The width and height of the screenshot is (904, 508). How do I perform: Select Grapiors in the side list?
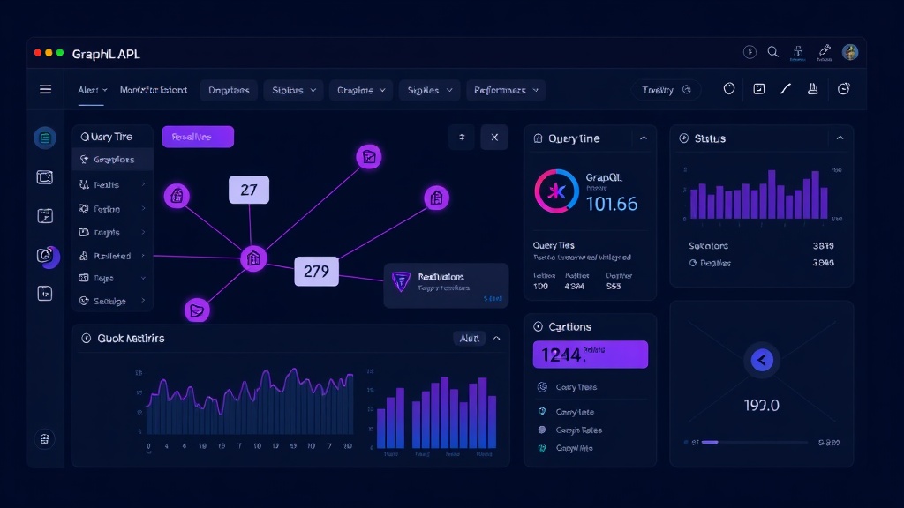point(112,160)
